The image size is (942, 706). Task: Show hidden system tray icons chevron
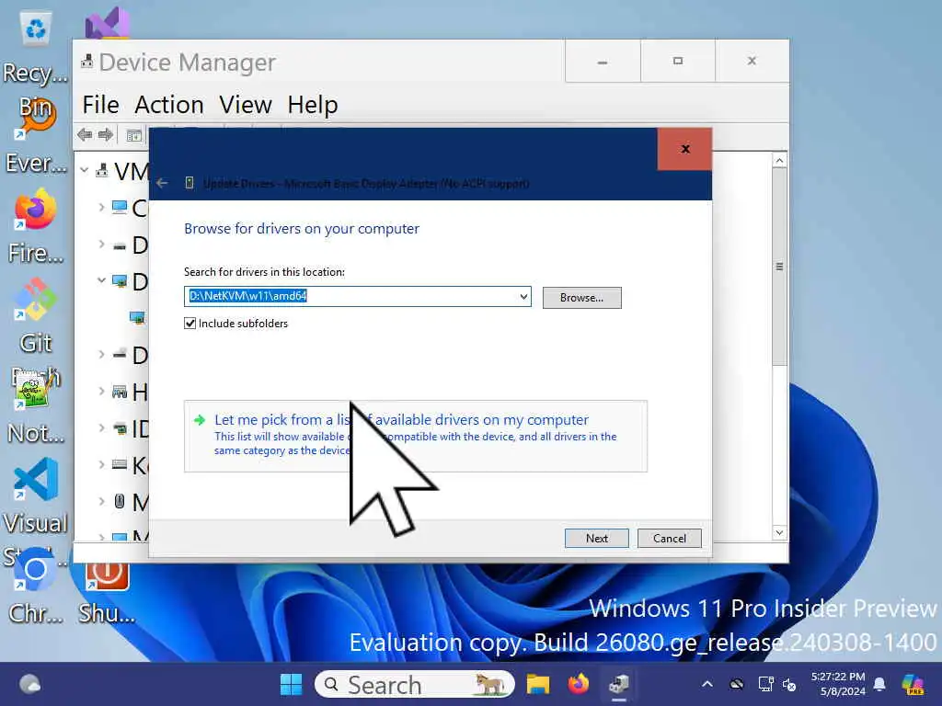[x=707, y=684]
